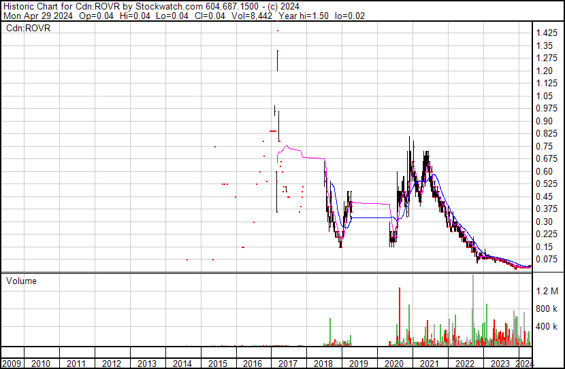Click the 'Year hi=1.50' text
Image resolution: width=565 pixels, height=369 pixels.
tap(303, 16)
